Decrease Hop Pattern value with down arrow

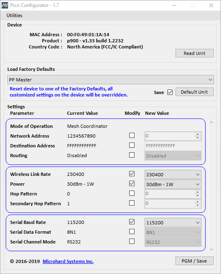point(197,196)
